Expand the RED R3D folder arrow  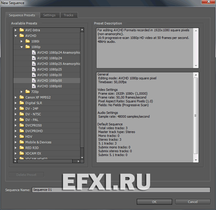pyautogui.click(x=15, y=148)
